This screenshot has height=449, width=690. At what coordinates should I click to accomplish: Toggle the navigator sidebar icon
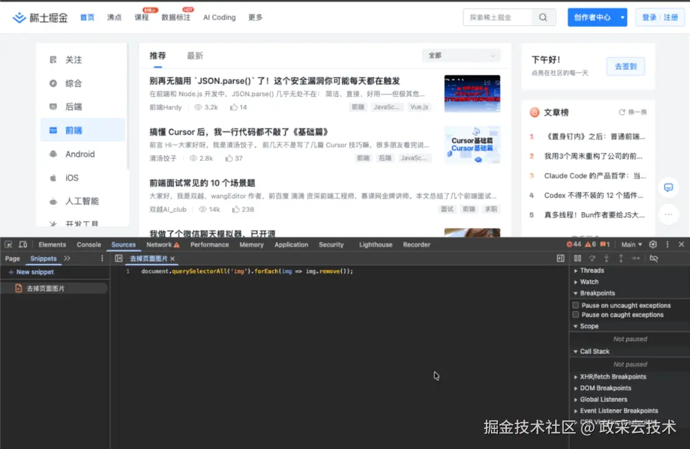click(119, 259)
